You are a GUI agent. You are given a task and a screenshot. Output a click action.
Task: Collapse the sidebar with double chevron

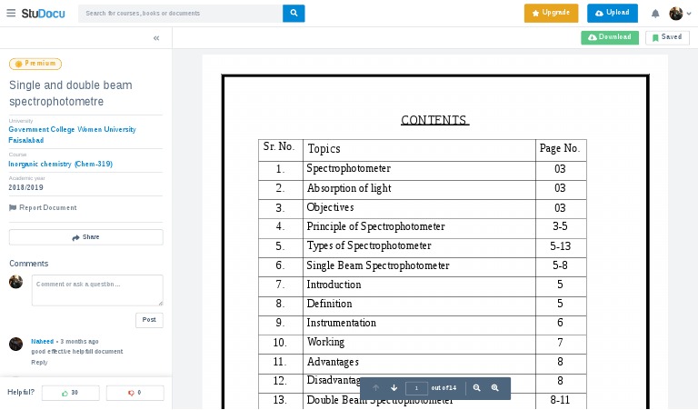(x=156, y=38)
